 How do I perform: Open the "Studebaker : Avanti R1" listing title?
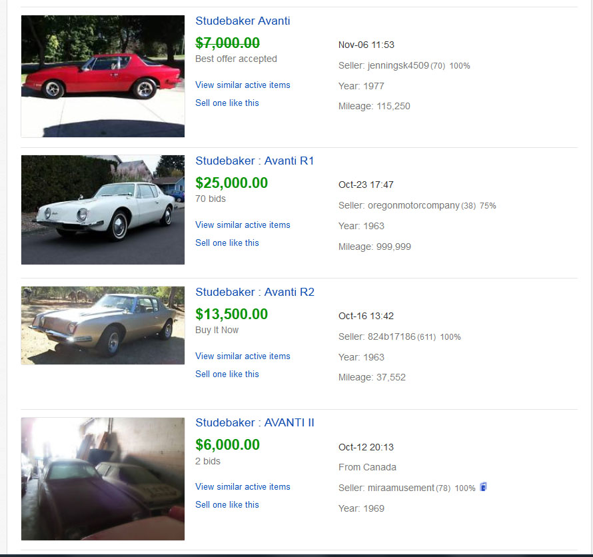[x=255, y=161]
